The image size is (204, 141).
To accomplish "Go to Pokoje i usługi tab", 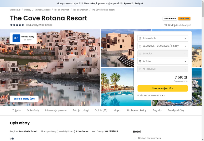I will coord(81,110).
